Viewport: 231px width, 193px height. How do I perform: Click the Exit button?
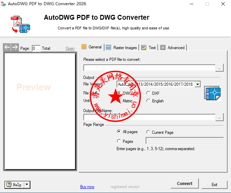tap(214, 185)
